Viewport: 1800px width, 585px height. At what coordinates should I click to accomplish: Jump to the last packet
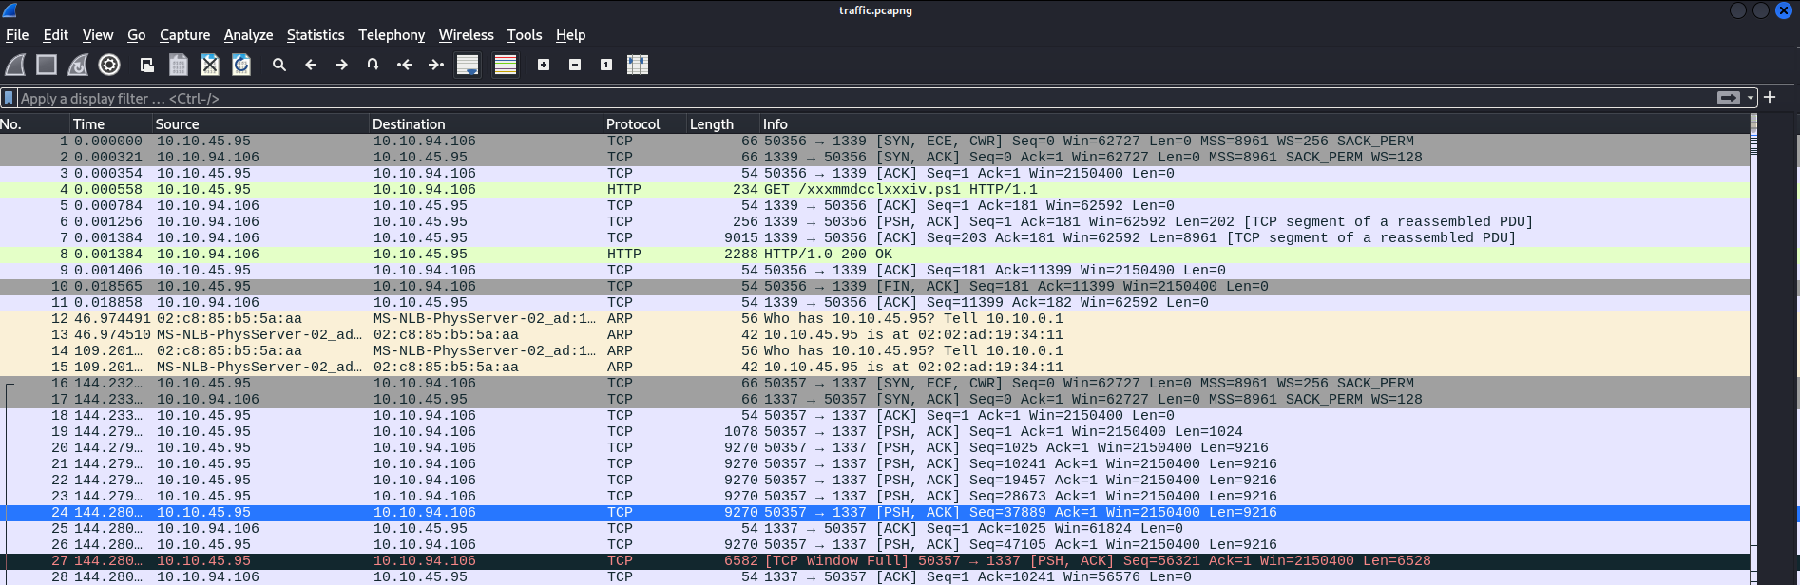tap(436, 65)
